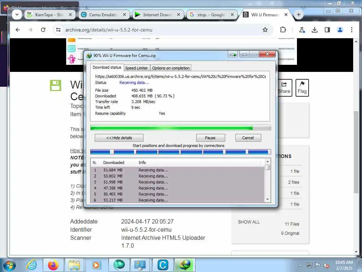The width and height of the screenshot is (362, 272).
Task: Reload the archive.org page
Action: (43, 30)
